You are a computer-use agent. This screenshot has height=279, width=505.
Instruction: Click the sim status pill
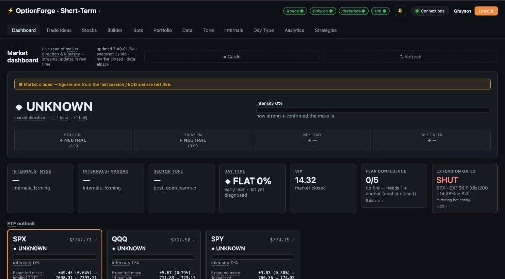coord(380,11)
